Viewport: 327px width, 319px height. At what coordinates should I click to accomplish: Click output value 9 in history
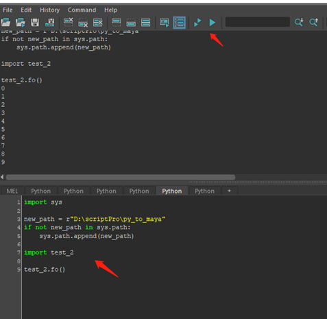pos(3,162)
